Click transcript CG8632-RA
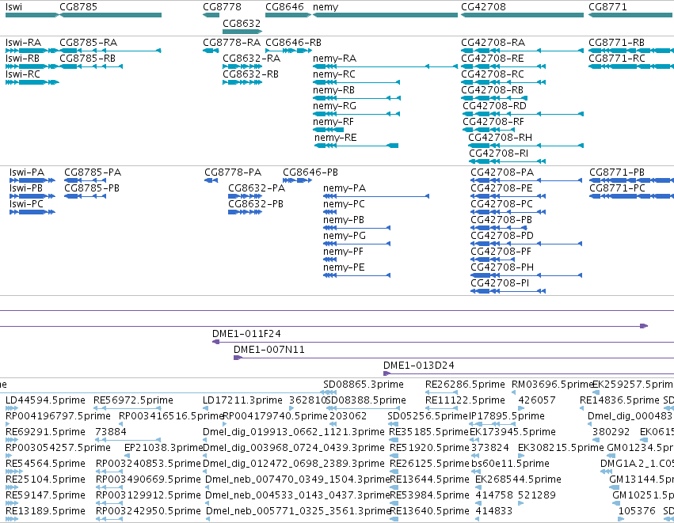Screen dimensions: 674x523 pyautogui.click(x=242, y=66)
